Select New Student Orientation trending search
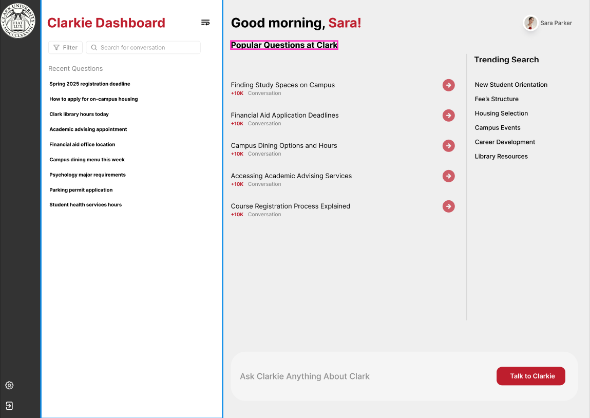Screen dimensions: 590x418 [x=511, y=85]
